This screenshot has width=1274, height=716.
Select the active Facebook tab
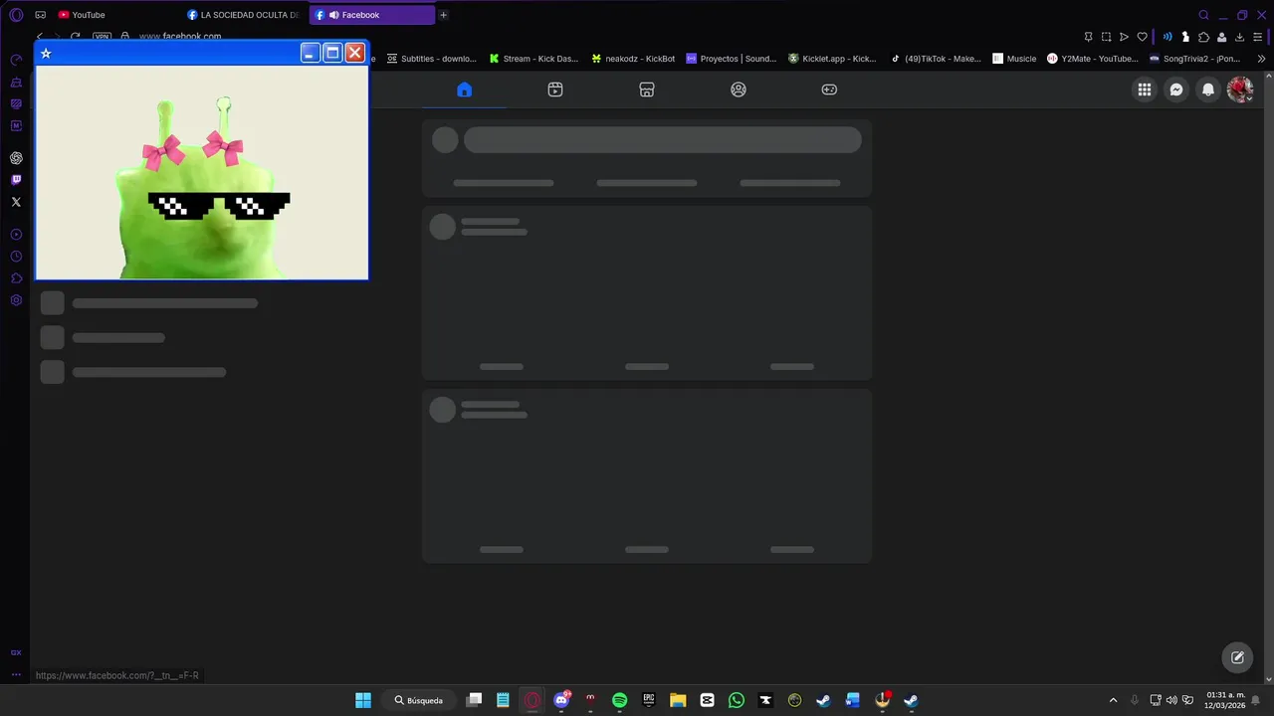[371, 15]
